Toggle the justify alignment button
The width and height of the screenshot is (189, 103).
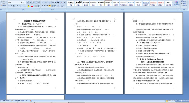(50, 6)
